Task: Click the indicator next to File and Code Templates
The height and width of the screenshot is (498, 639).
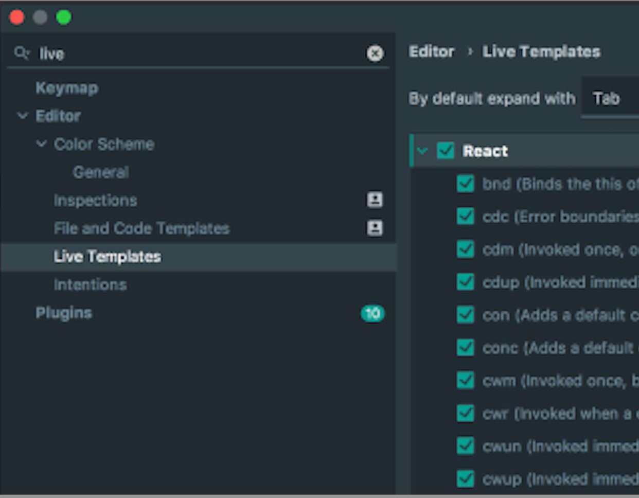Action: 375,228
